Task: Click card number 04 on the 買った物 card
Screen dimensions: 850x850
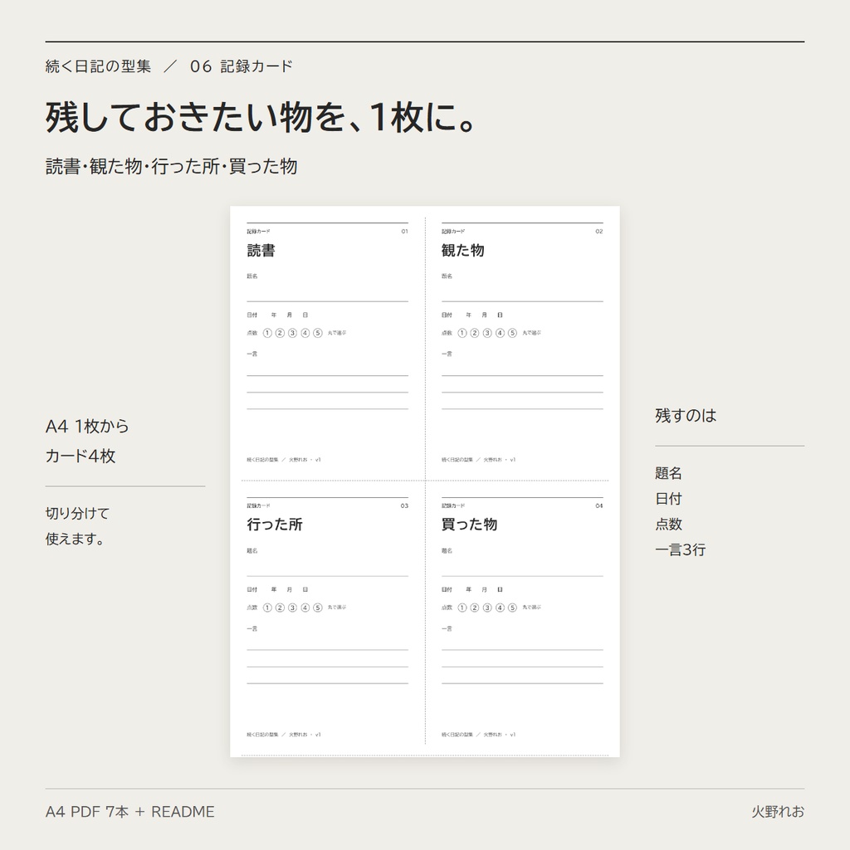Action: coord(599,506)
